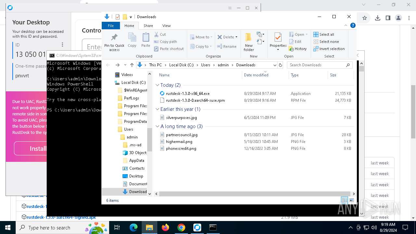Image resolution: width=416 pixels, height=234 pixels.
Task: Switch to Home ribbon tab
Action: pos(129,26)
